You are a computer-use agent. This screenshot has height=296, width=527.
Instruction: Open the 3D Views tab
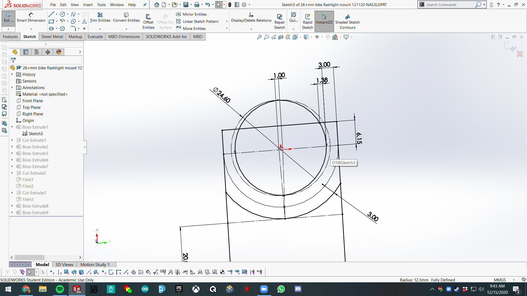tap(64, 265)
